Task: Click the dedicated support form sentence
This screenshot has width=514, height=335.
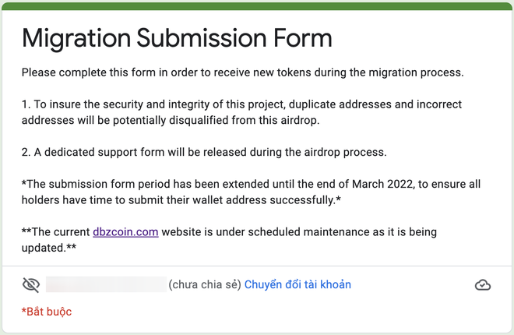Action: tap(204, 151)
